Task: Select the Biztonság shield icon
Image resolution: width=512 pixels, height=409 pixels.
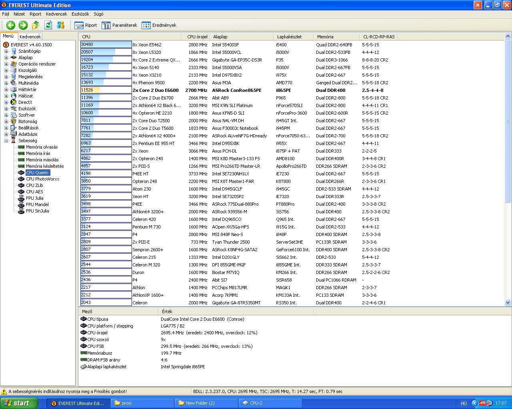Action: pos(14,121)
